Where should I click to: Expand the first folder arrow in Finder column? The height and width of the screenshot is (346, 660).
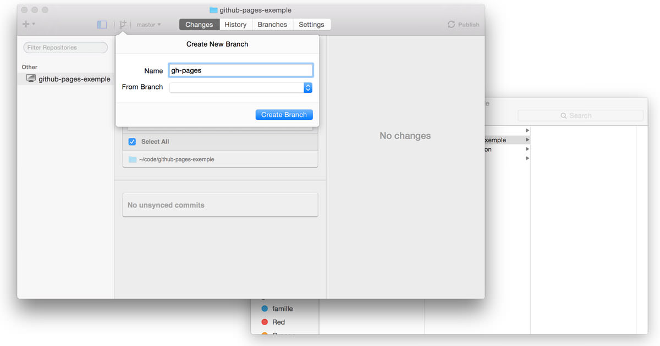click(x=527, y=130)
